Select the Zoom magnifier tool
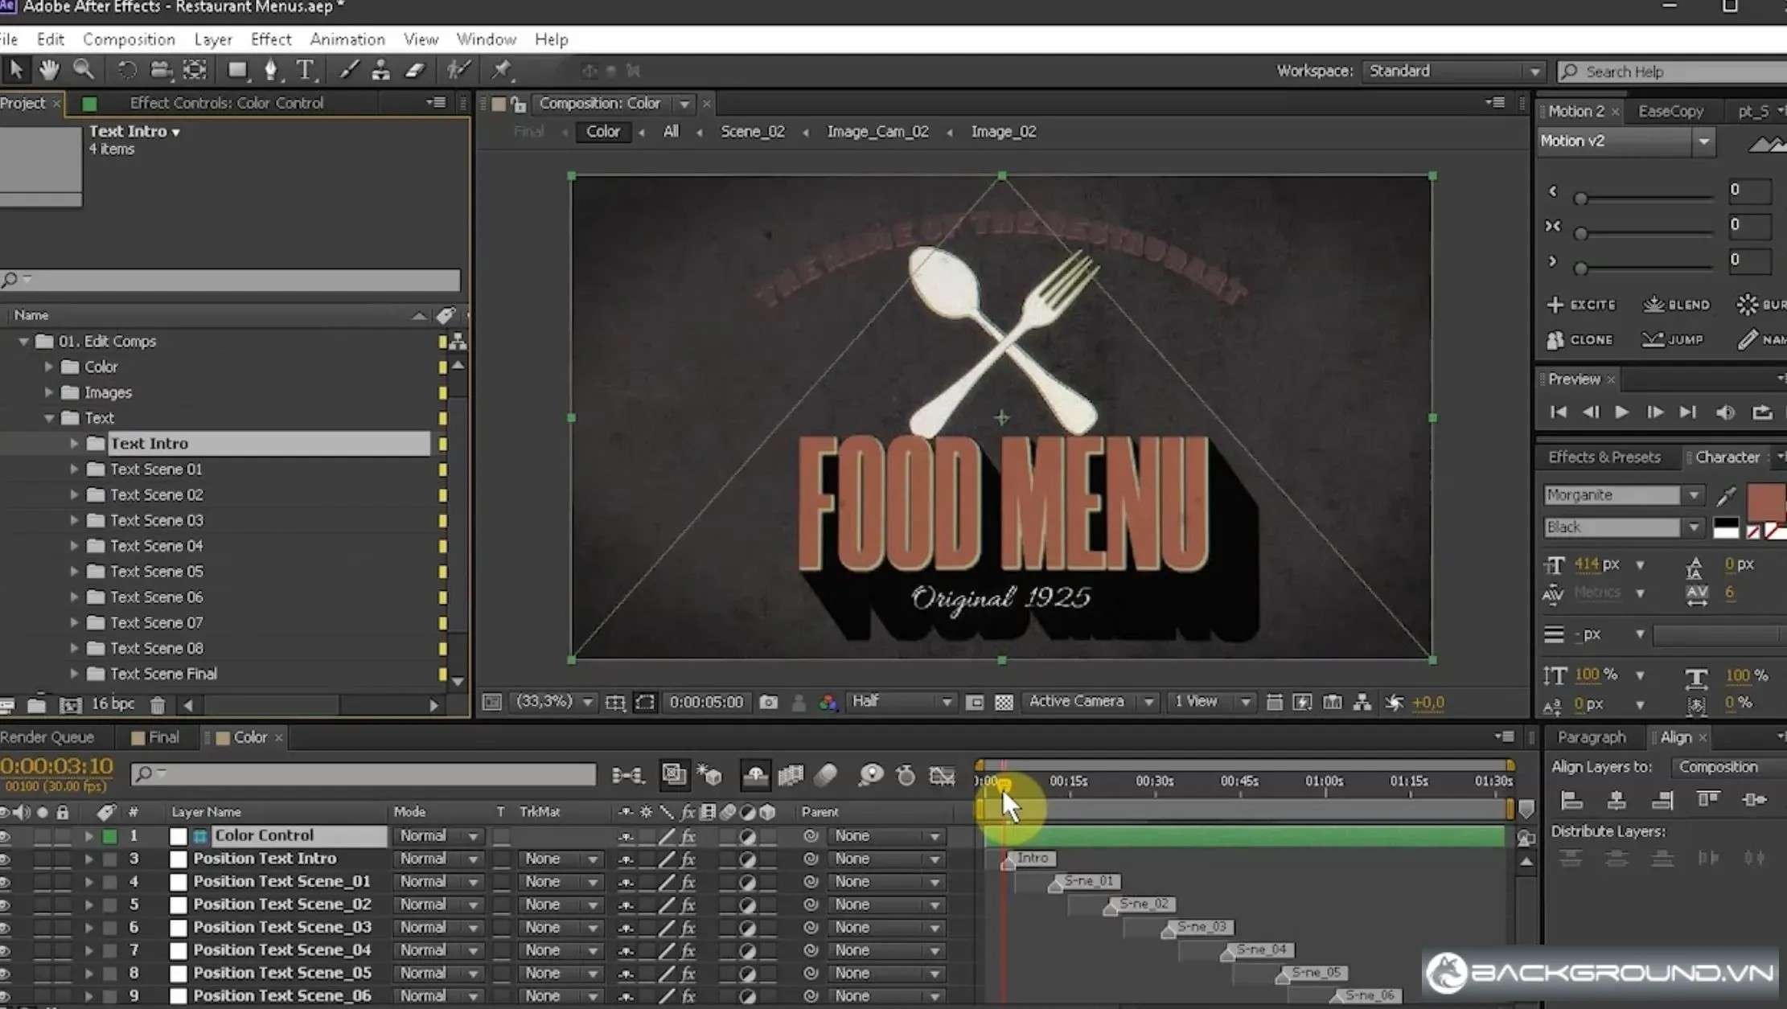This screenshot has height=1009, width=1787. click(84, 70)
